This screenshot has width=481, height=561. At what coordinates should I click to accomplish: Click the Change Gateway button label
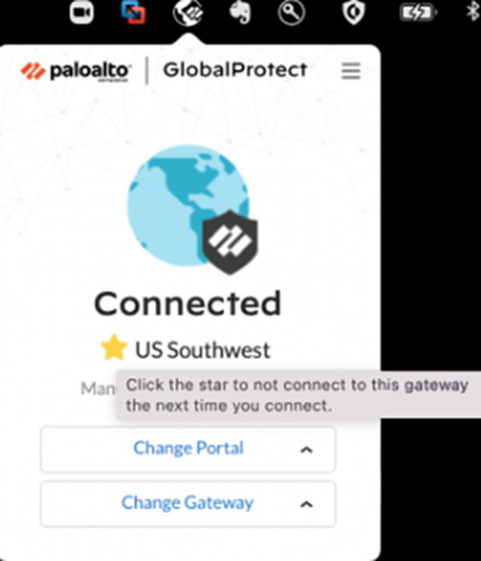[188, 502]
